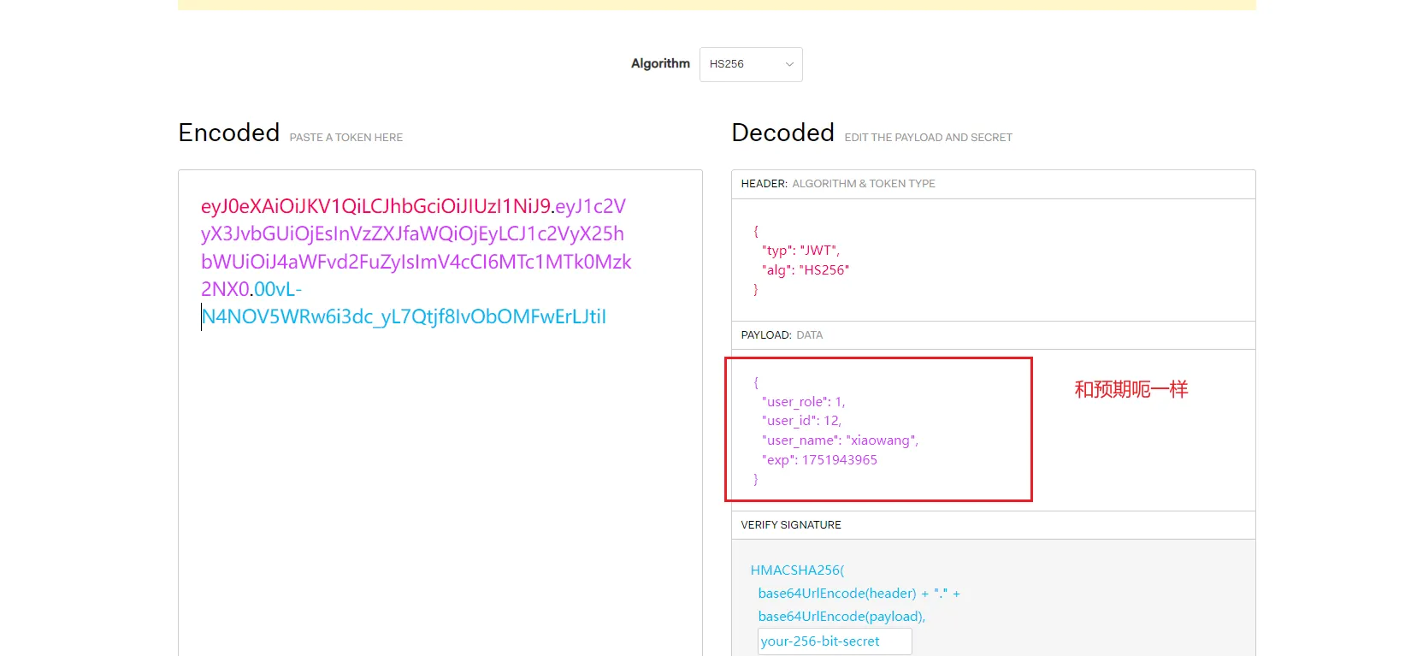The height and width of the screenshot is (656, 1411).
Task: Click the blue signature segment ending in 'FwErLJtiI'
Action: coord(404,316)
